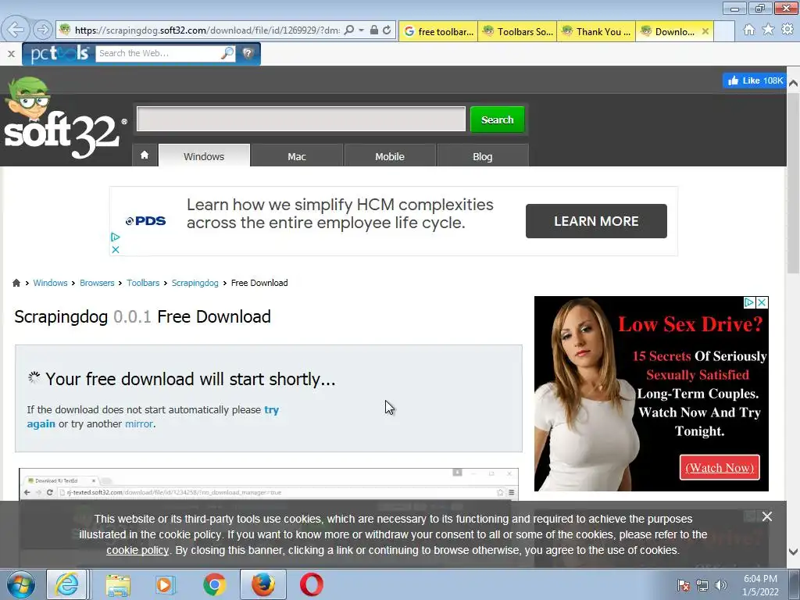This screenshot has height=600, width=800.
Task: Click AdChoices icon on the sidebar ad
Action: tap(749, 302)
